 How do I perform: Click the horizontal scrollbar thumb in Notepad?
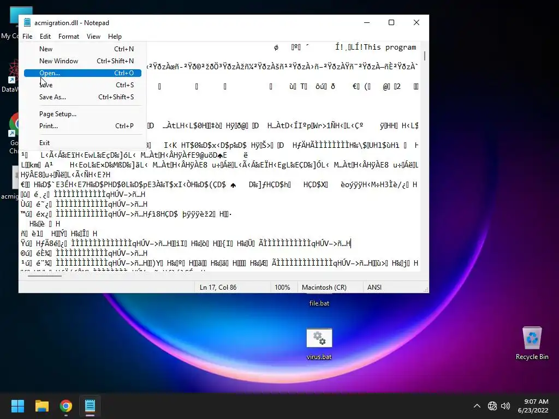pyautogui.click(x=45, y=275)
